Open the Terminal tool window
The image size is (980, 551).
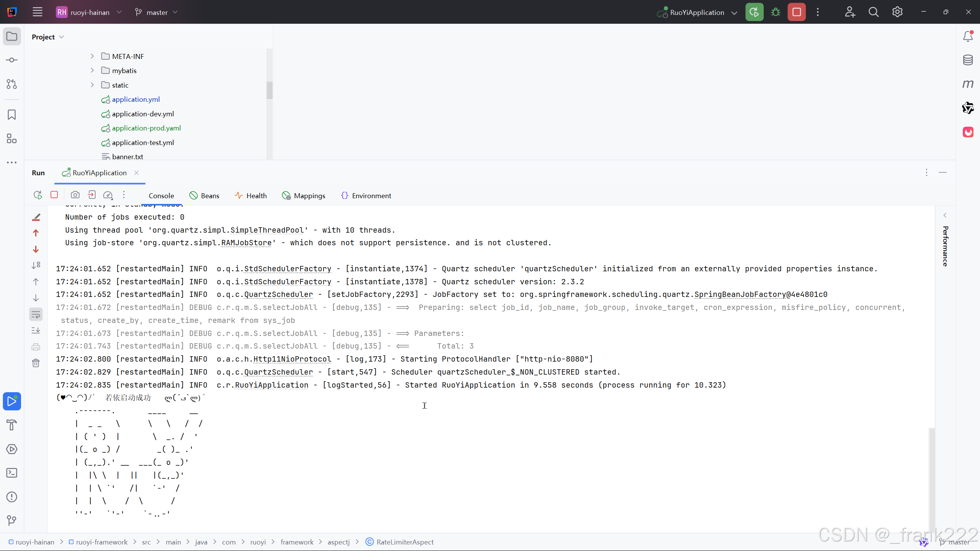pos(11,473)
